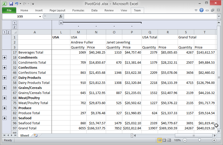Click the Save icon in quick access toolbar
This screenshot has width=223, height=145.
click(x=11, y=4)
